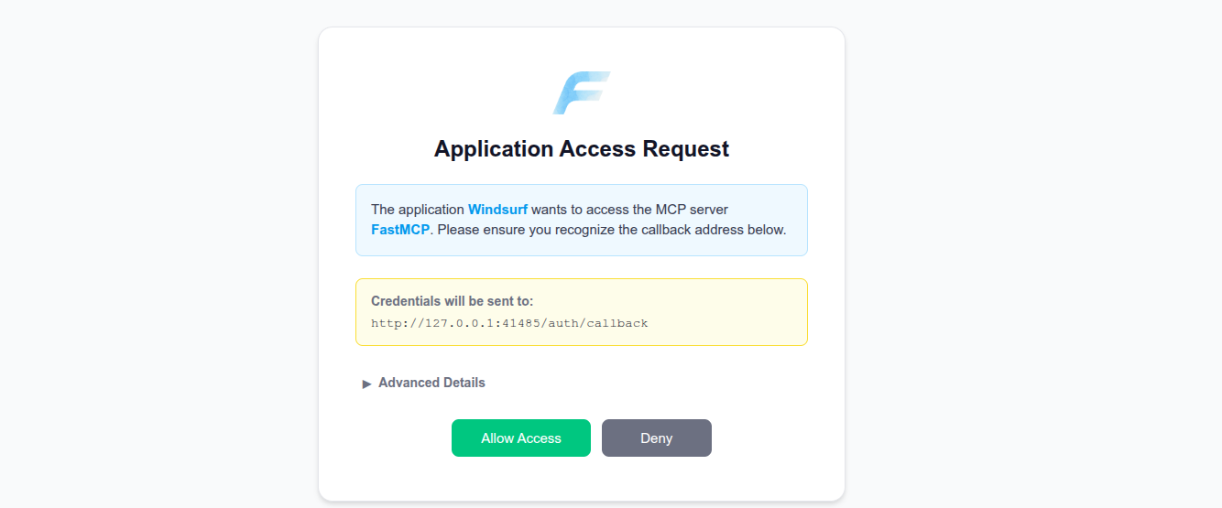Viewport: 1222px width, 508px height.
Task: Click the phrase "wants to access the MCP server"
Action: (629, 210)
